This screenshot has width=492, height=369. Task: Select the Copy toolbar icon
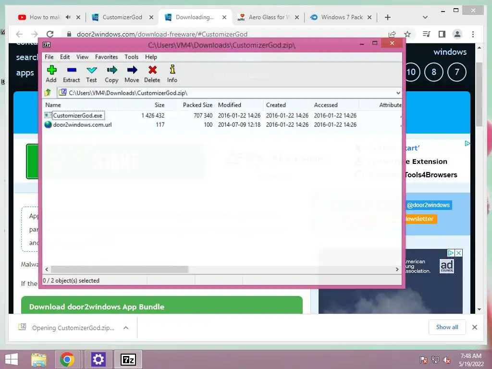111,74
